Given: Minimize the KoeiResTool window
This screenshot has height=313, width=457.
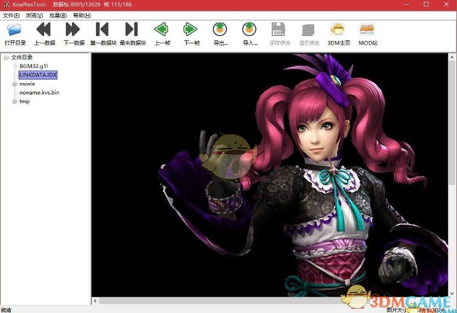Looking at the screenshot, I should tap(406, 4).
